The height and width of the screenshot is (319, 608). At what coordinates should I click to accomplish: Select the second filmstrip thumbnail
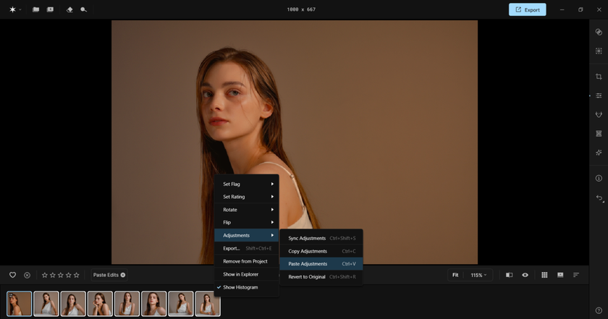click(46, 304)
